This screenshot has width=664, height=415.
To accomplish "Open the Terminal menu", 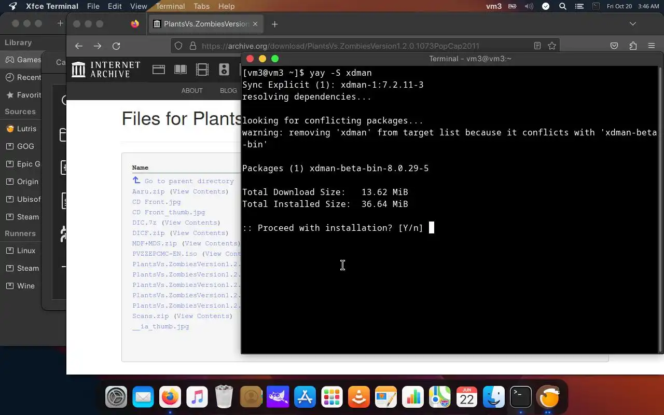I will click(170, 6).
